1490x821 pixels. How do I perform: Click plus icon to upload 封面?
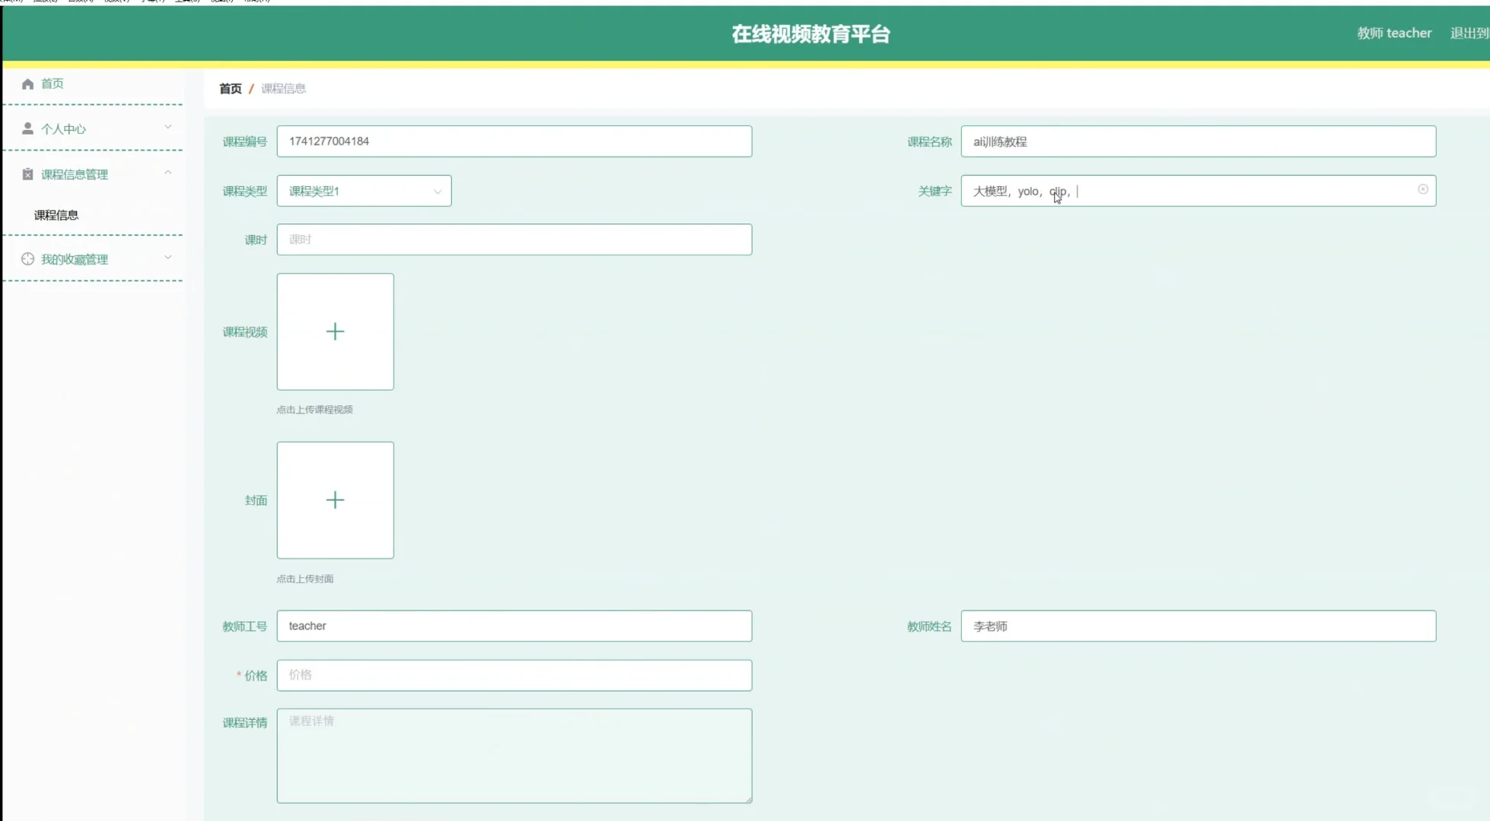335,500
